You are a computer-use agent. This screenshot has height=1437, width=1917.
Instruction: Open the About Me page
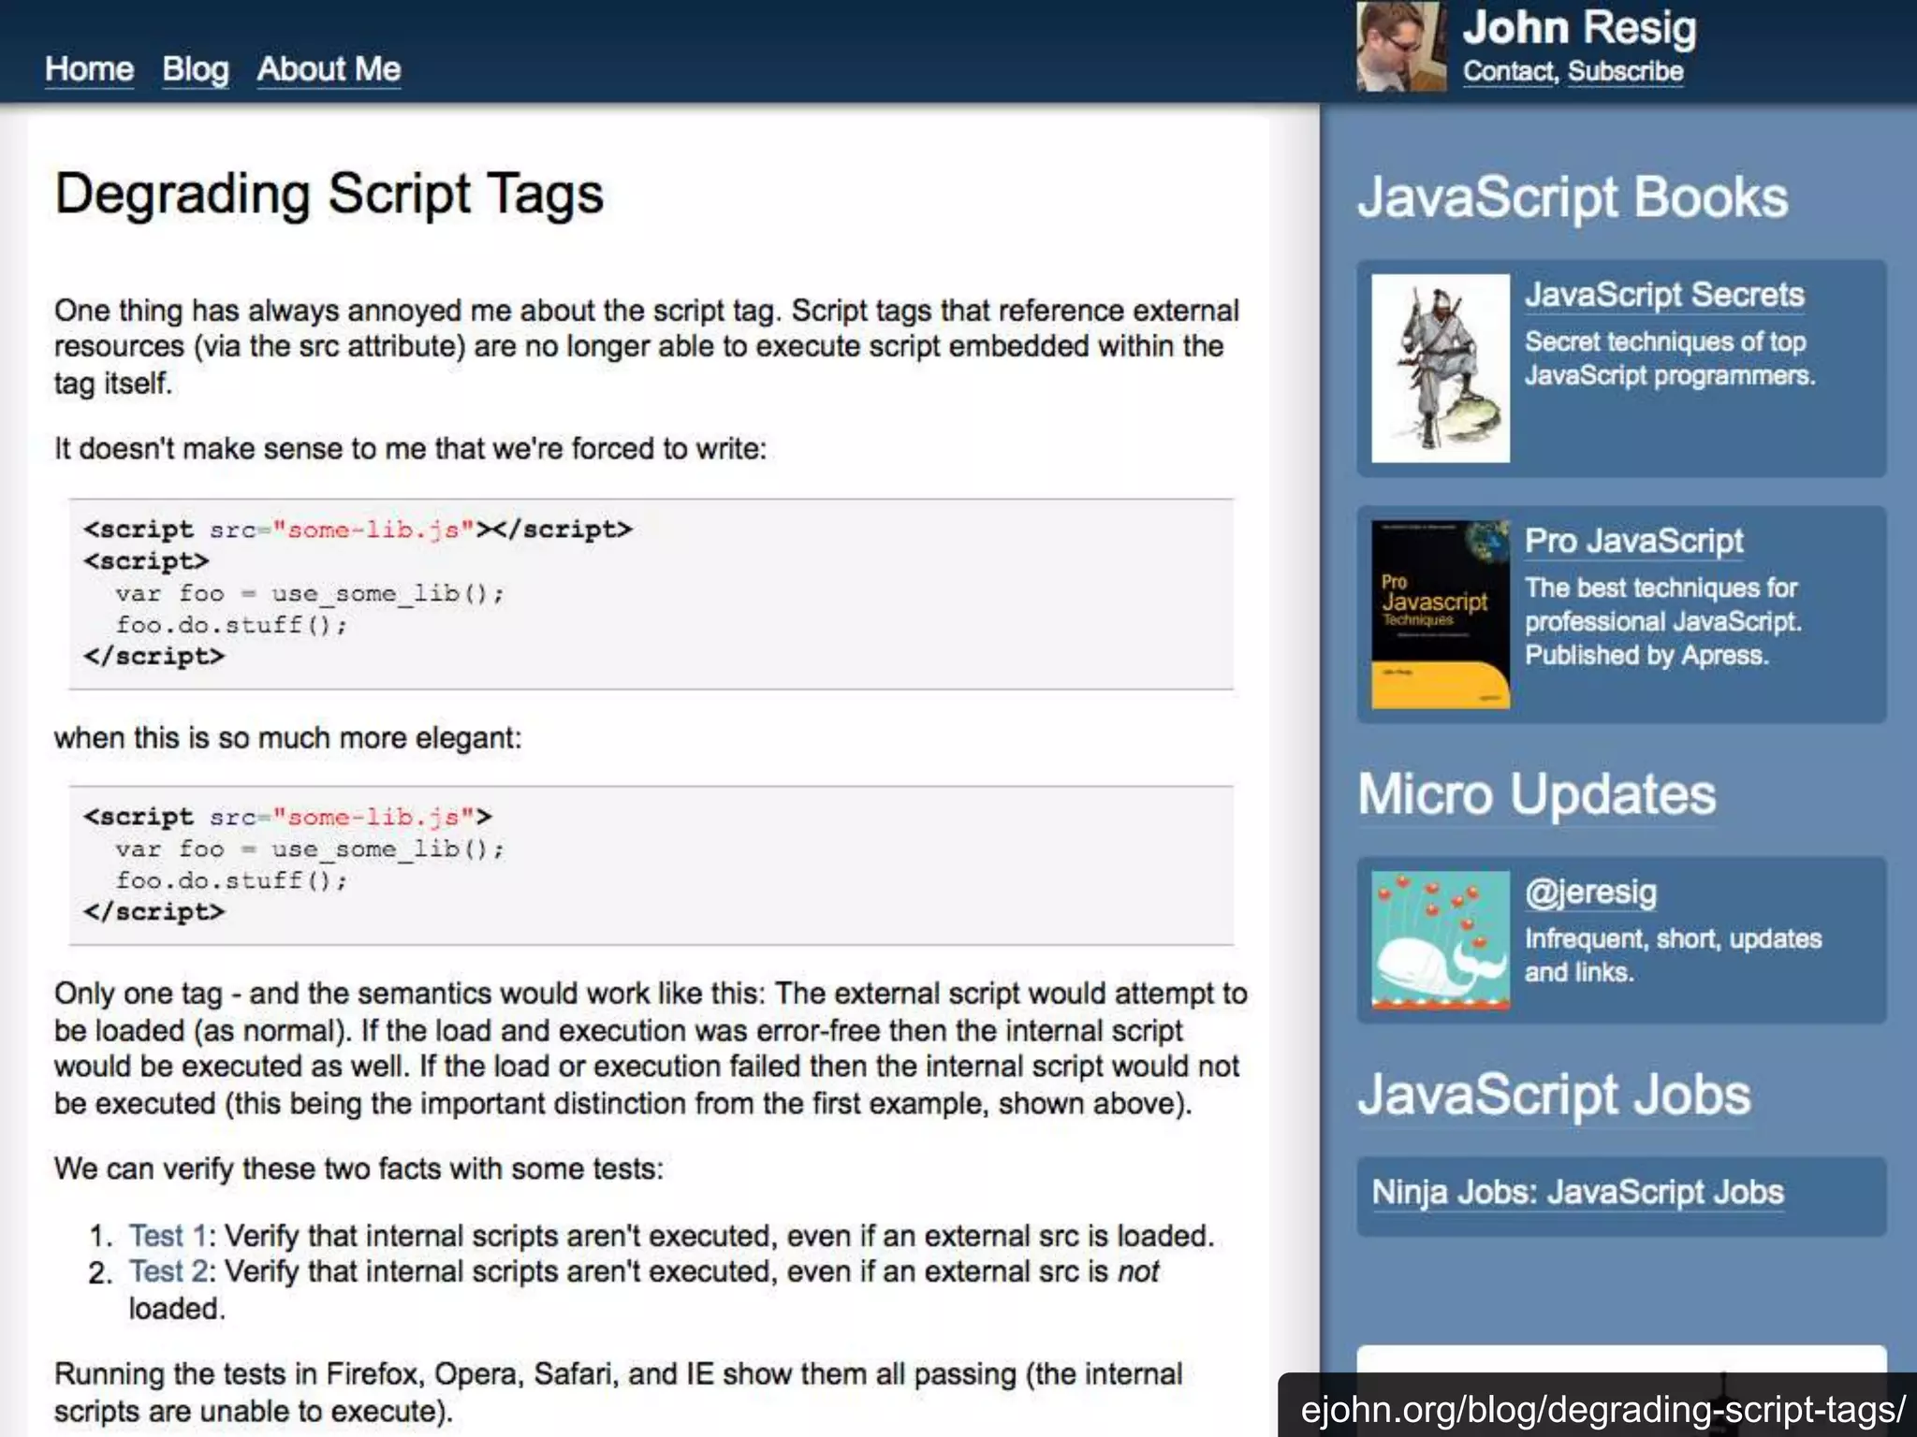tap(329, 69)
